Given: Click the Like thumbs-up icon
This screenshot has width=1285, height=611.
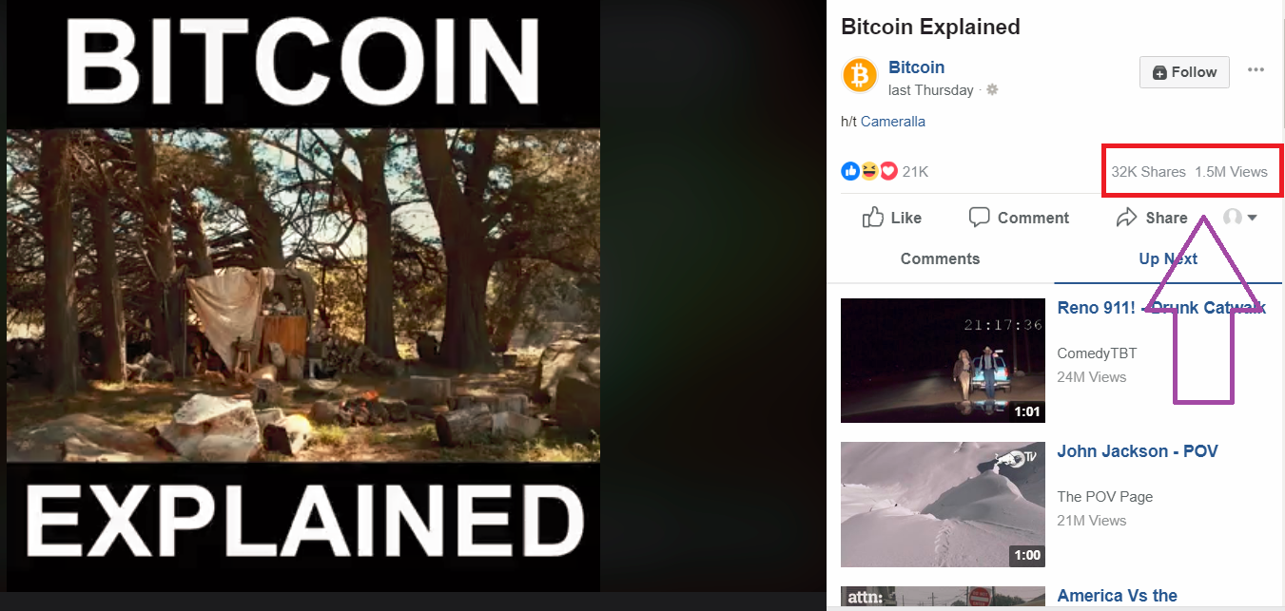Looking at the screenshot, I should click(872, 218).
